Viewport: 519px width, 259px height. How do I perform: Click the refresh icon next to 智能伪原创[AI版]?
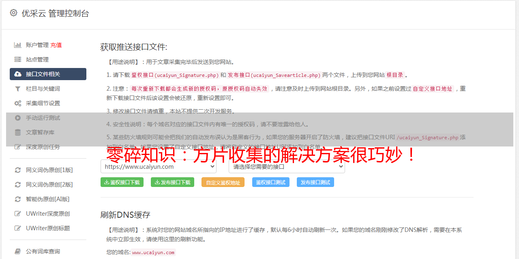pos(18,199)
